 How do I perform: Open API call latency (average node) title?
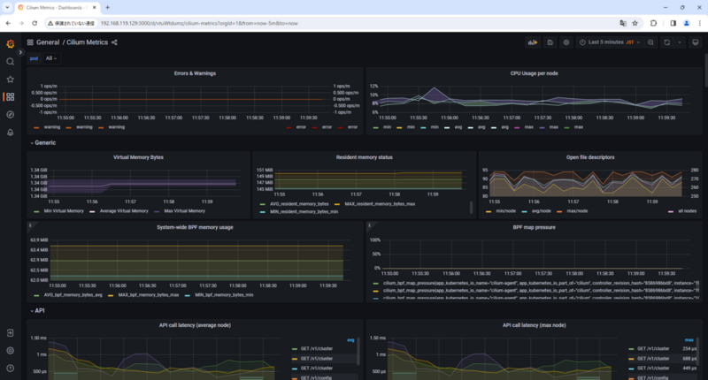pos(195,325)
